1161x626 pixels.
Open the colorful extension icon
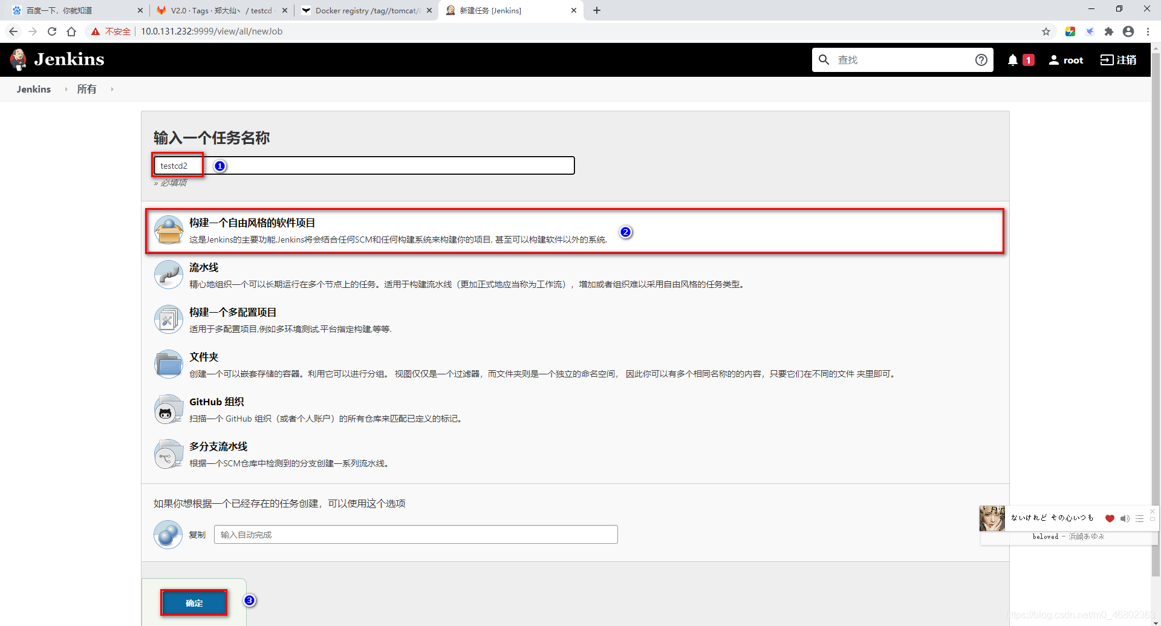[1070, 31]
